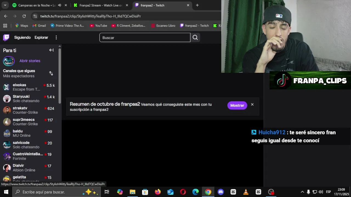Switch to the Franpa2 Stream Kick tab
The image size is (351, 197).
pyautogui.click(x=101, y=5)
